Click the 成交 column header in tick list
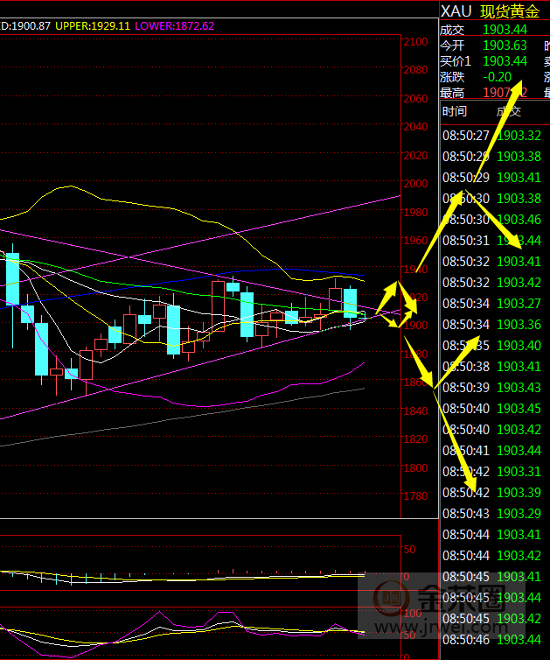 click(508, 111)
